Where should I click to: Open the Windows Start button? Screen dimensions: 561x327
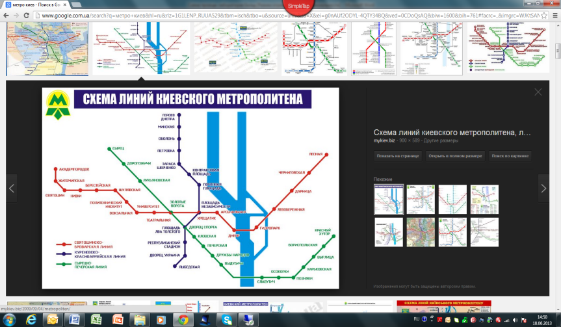pyautogui.click(x=9, y=319)
